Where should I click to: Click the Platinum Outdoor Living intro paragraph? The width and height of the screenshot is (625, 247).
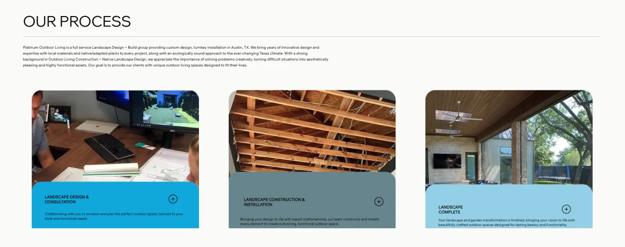click(176, 56)
